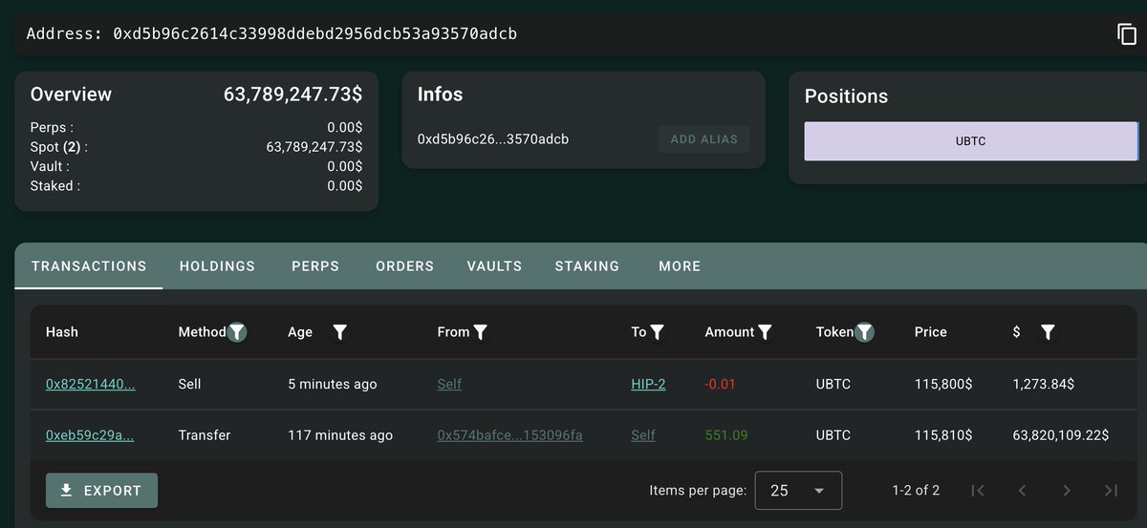
Task: Open the Method column filter
Action: pyautogui.click(x=237, y=332)
